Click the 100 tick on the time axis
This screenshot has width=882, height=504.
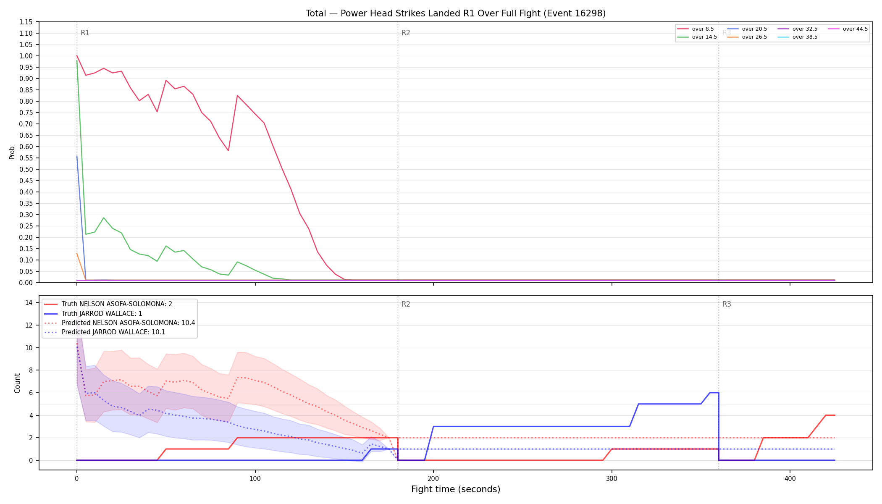click(x=255, y=478)
